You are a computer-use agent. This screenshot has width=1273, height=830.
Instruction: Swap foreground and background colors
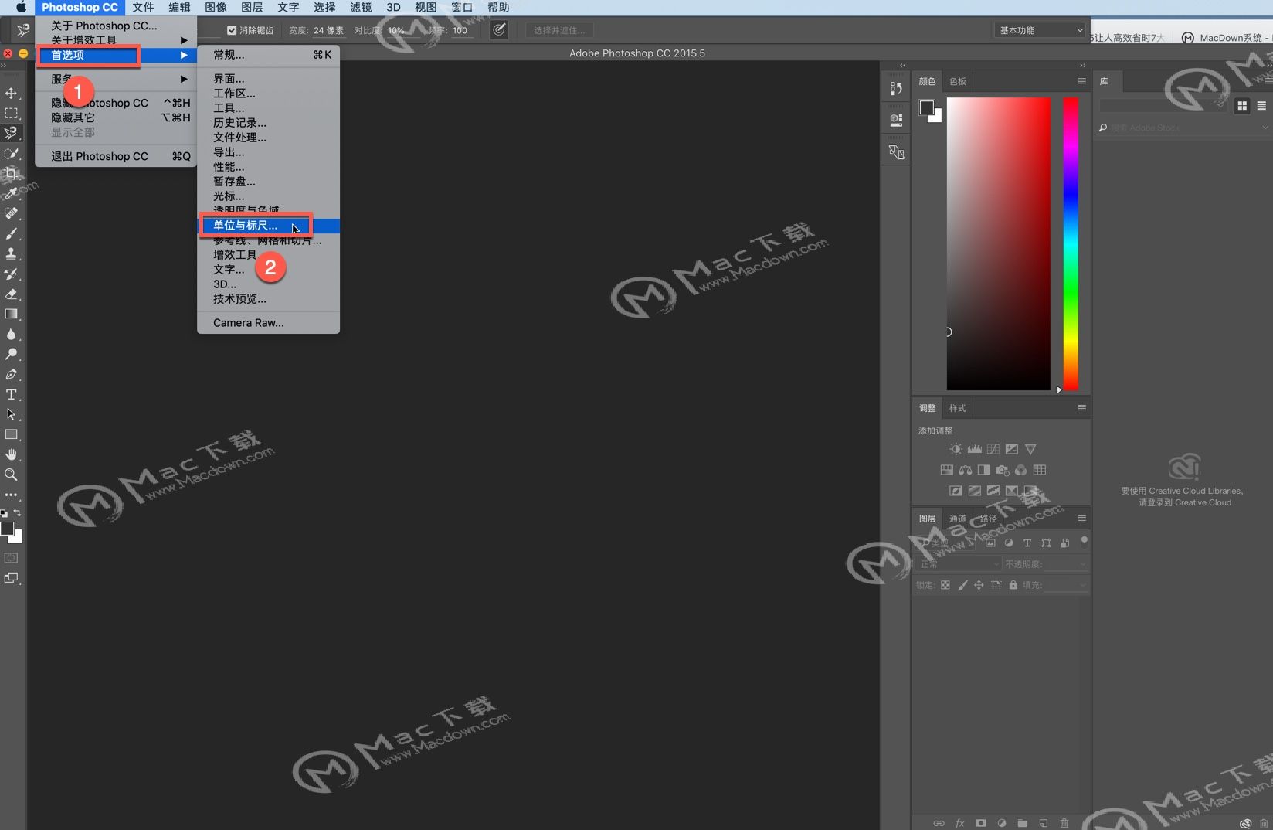pos(17,512)
